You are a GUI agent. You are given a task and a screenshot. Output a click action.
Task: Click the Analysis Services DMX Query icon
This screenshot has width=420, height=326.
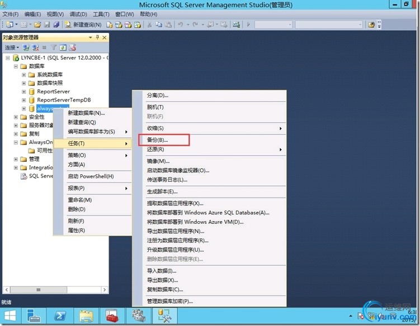point(128,25)
